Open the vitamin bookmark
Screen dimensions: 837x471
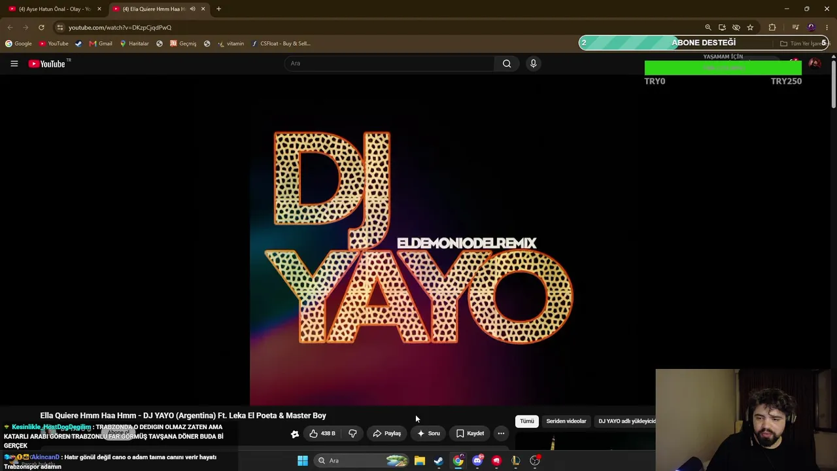(230, 44)
